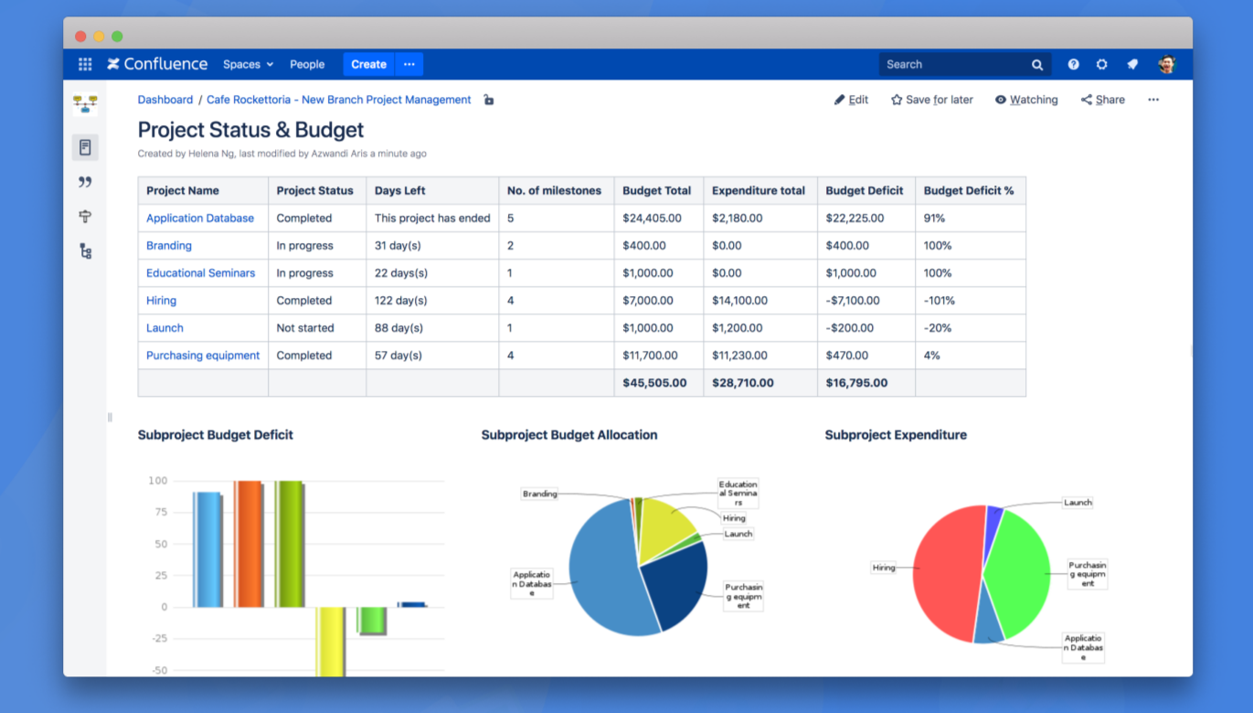Open the notifications icon
This screenshot has width=1253, height=713.
click(x=1132, y=64)
